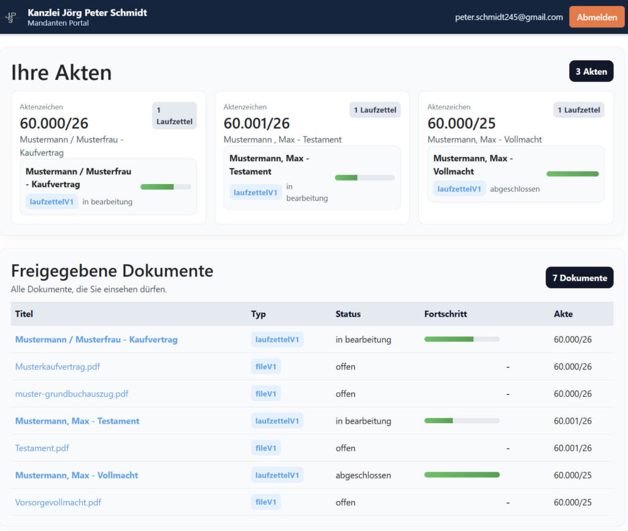Click the Status column header
The height and width of the screenshot is (531, 628).
(x=348, y=314)
